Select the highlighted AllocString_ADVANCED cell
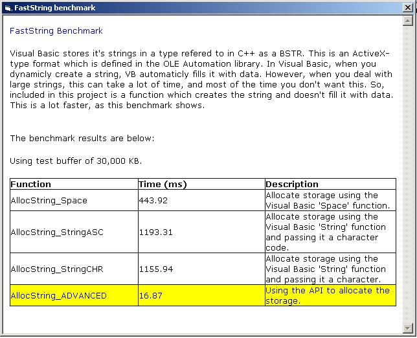This screenshot has height=338, width=417. pos(58,296)
